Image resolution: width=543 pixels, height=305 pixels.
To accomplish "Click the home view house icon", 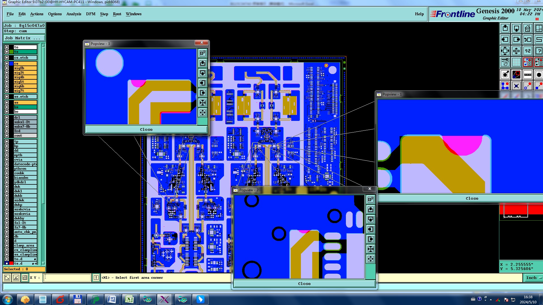I will (x=528, y=28).
